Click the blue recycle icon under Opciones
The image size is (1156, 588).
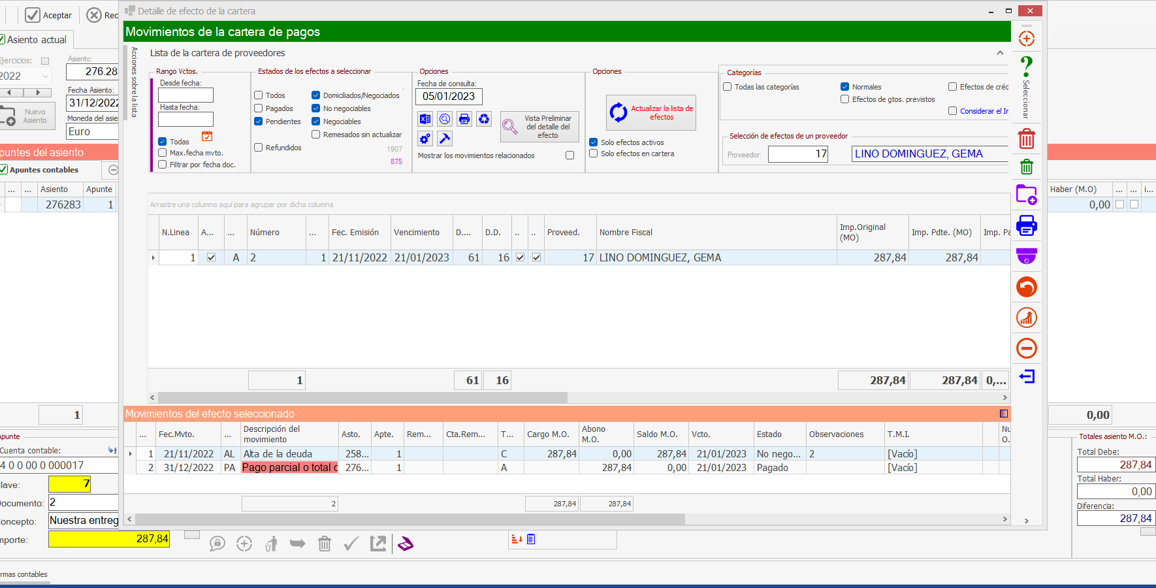[x=484, y=119]
